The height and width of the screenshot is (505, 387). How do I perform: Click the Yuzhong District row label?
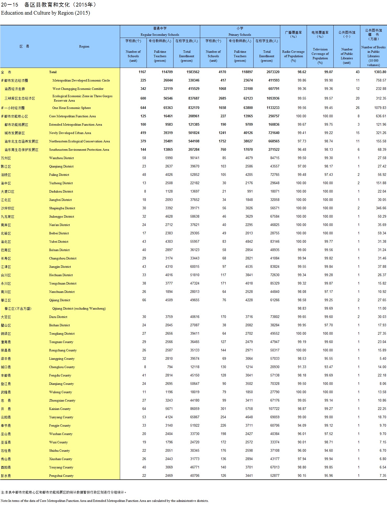point(61,183)
